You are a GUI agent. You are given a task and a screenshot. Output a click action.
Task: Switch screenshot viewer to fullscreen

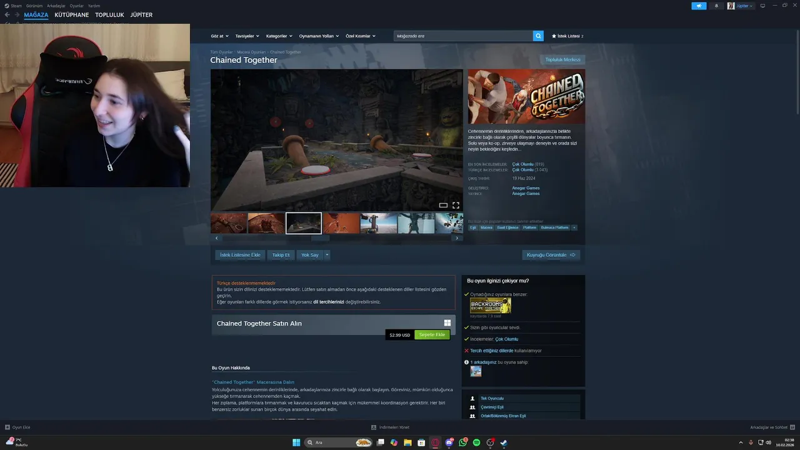456,205
